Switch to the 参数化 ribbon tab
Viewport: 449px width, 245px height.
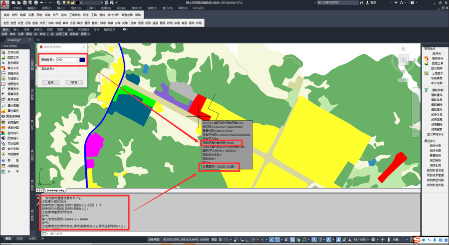[38, 29]
